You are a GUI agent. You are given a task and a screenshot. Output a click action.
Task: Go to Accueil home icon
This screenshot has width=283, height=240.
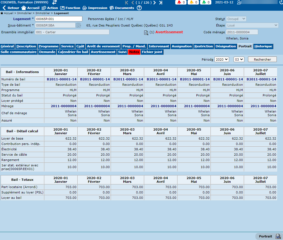coord(24,8)
